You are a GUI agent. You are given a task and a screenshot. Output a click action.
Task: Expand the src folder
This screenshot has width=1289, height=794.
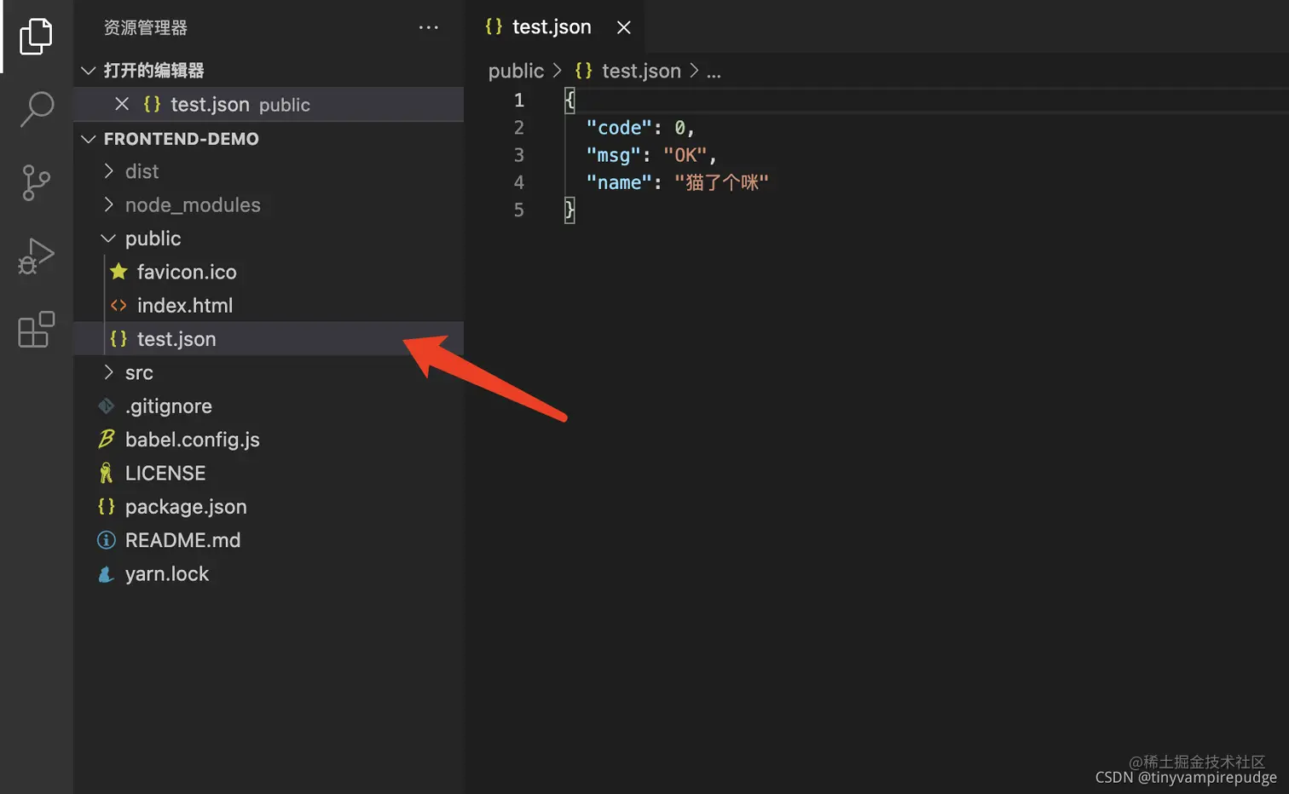(108, 372)
